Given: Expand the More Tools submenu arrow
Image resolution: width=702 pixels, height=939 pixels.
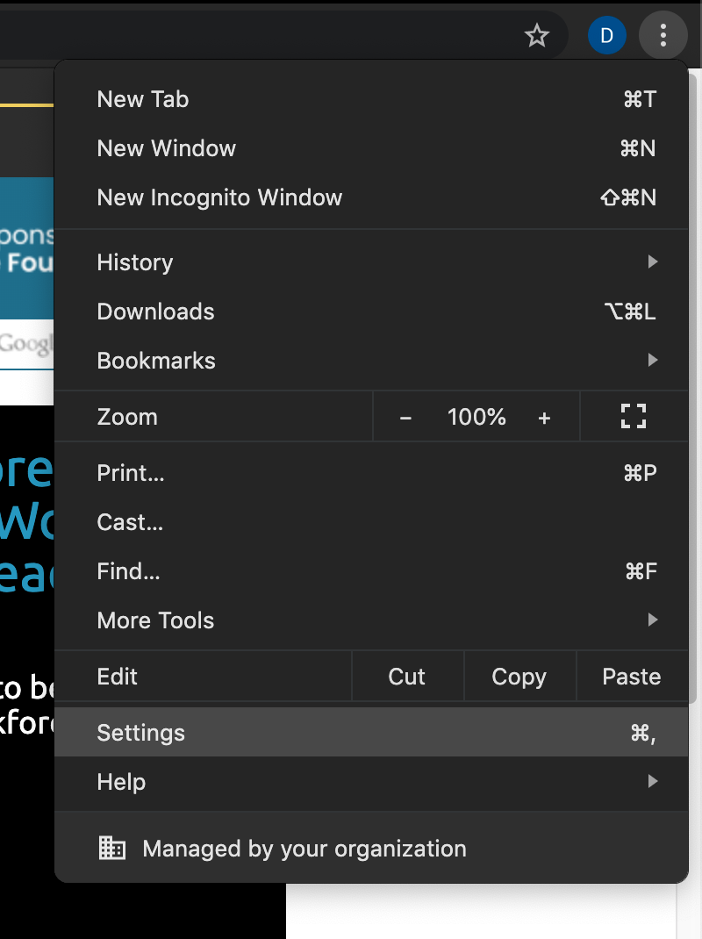Looking at the screenshot, I should (x=652, y=620).
